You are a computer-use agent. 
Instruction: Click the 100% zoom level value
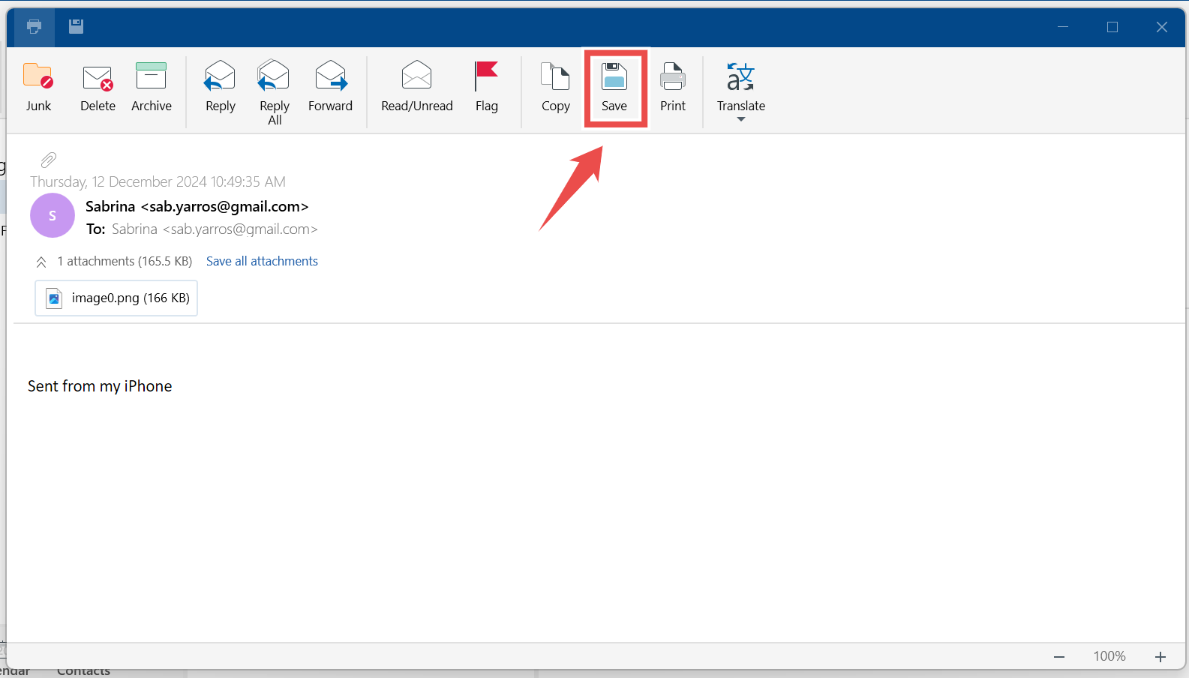click(x=1109, y=656)
